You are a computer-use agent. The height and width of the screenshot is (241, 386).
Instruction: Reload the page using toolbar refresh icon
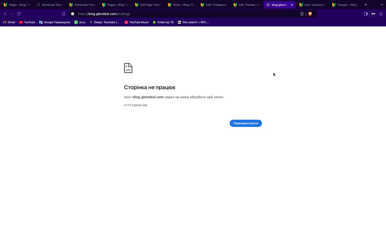coord(19,14)
